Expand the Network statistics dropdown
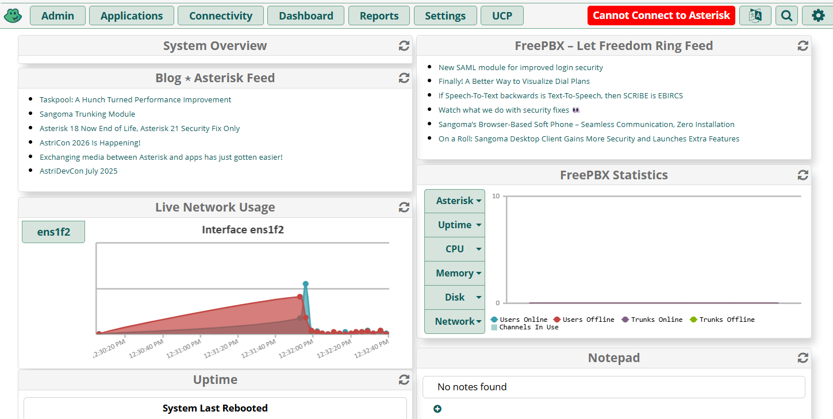Image resolution: width=833 pixels, height=419 pixels. pyautogui.click(x=455, y=322)
